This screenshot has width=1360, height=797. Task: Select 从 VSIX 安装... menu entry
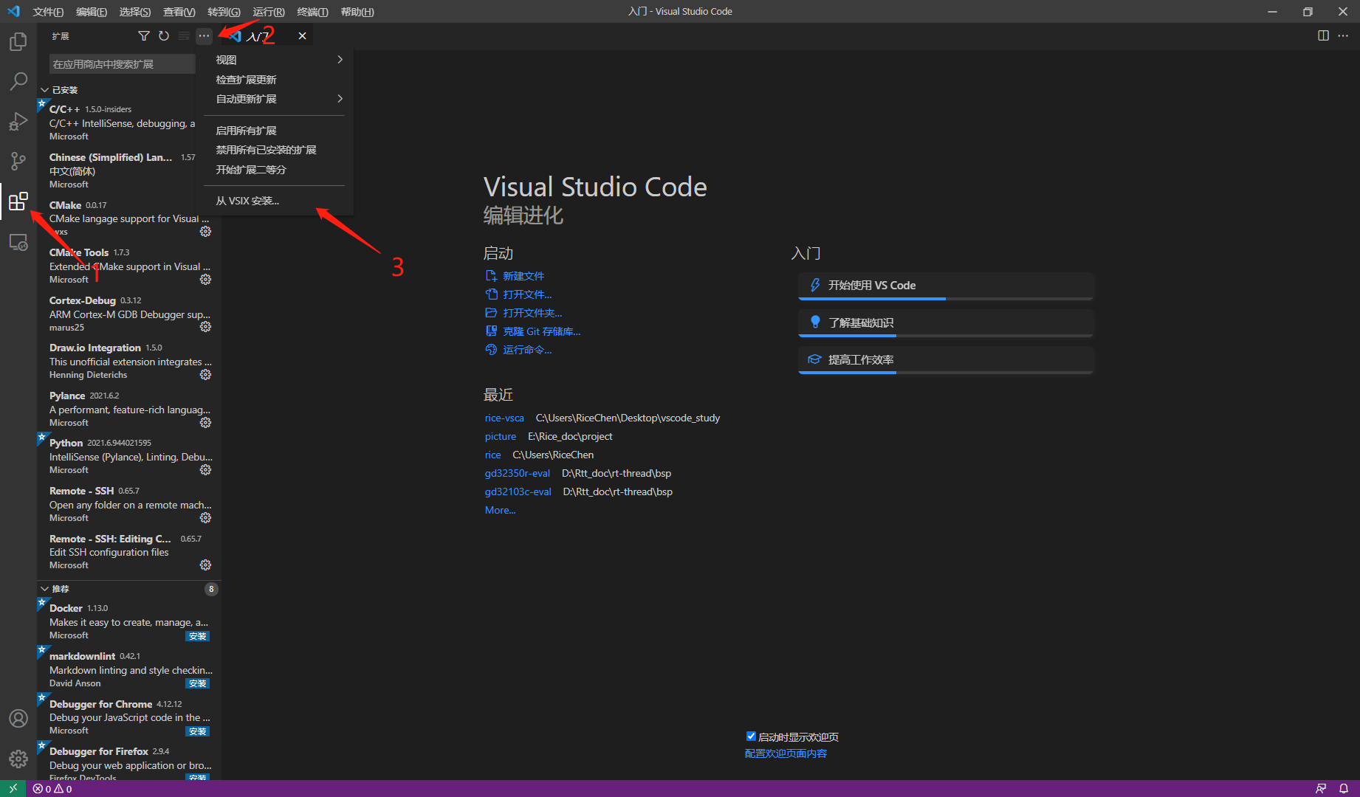pos(247,201)
